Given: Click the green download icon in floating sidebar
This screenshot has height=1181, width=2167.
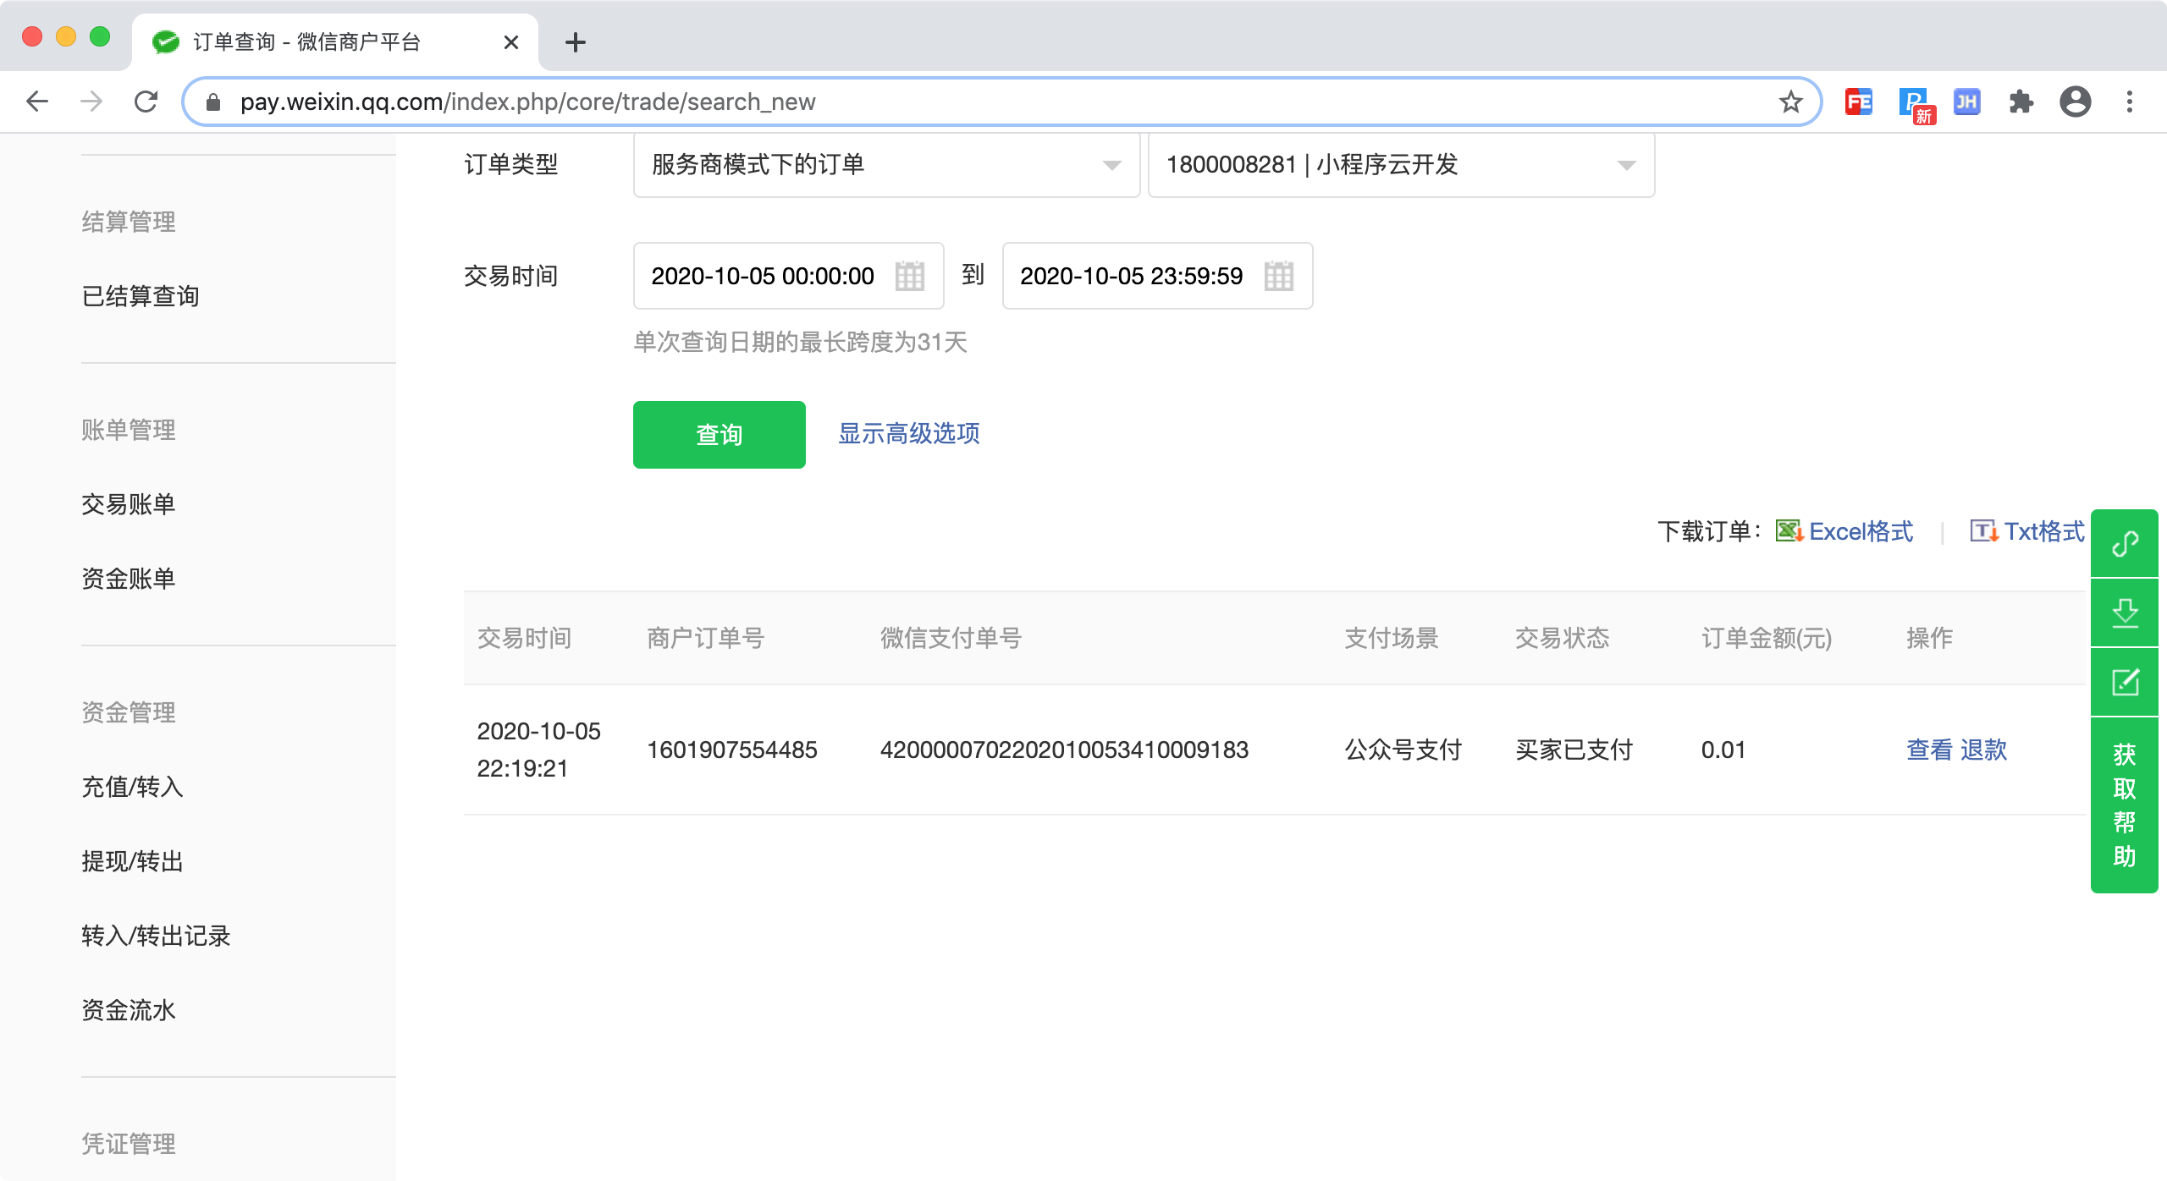Looking at the screenshot, I should click(2124, 612).
